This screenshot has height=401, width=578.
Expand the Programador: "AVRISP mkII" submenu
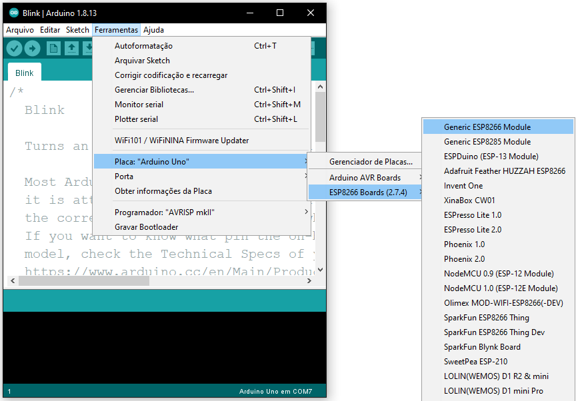[201, 212]
